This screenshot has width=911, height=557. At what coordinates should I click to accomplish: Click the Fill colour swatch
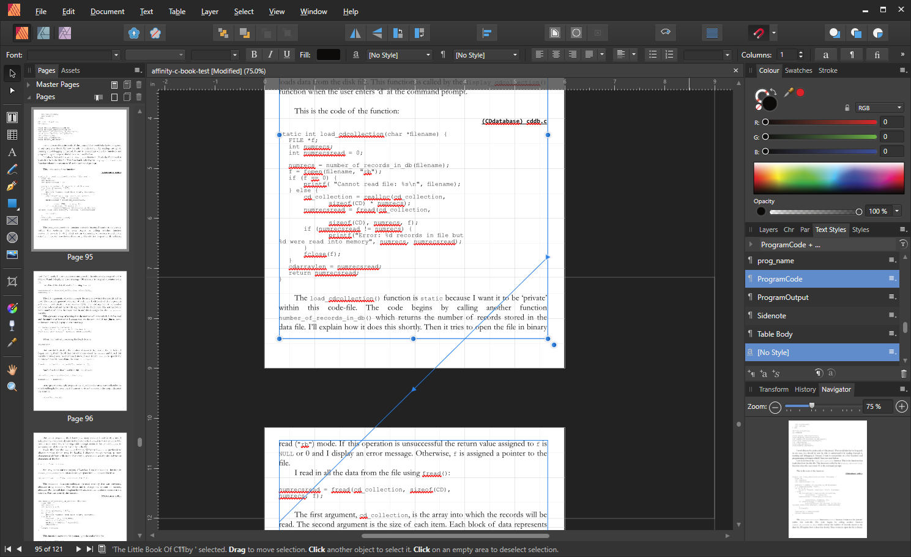[x=329, y=54]
